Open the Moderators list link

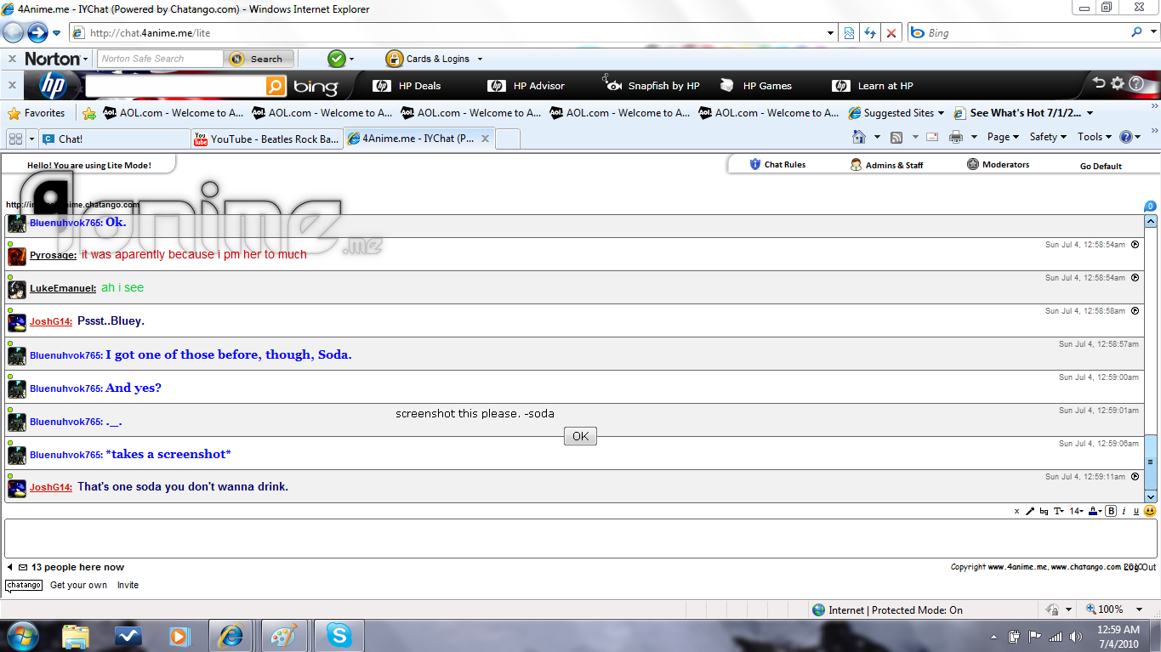click(998, 164)
